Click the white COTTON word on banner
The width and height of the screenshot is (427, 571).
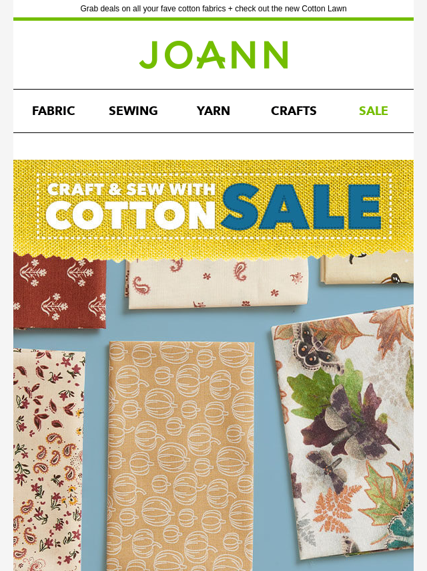[x=131, y=215]
